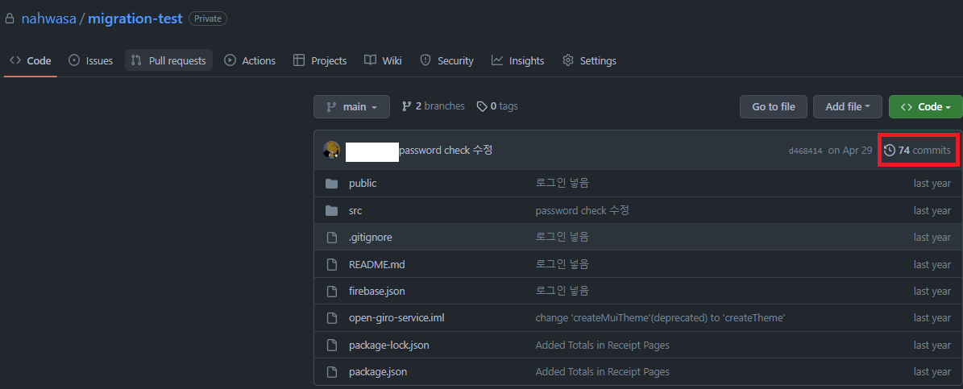Click the nahwasa owner link
Screen dimensions: 963x389
click(48, 19)
